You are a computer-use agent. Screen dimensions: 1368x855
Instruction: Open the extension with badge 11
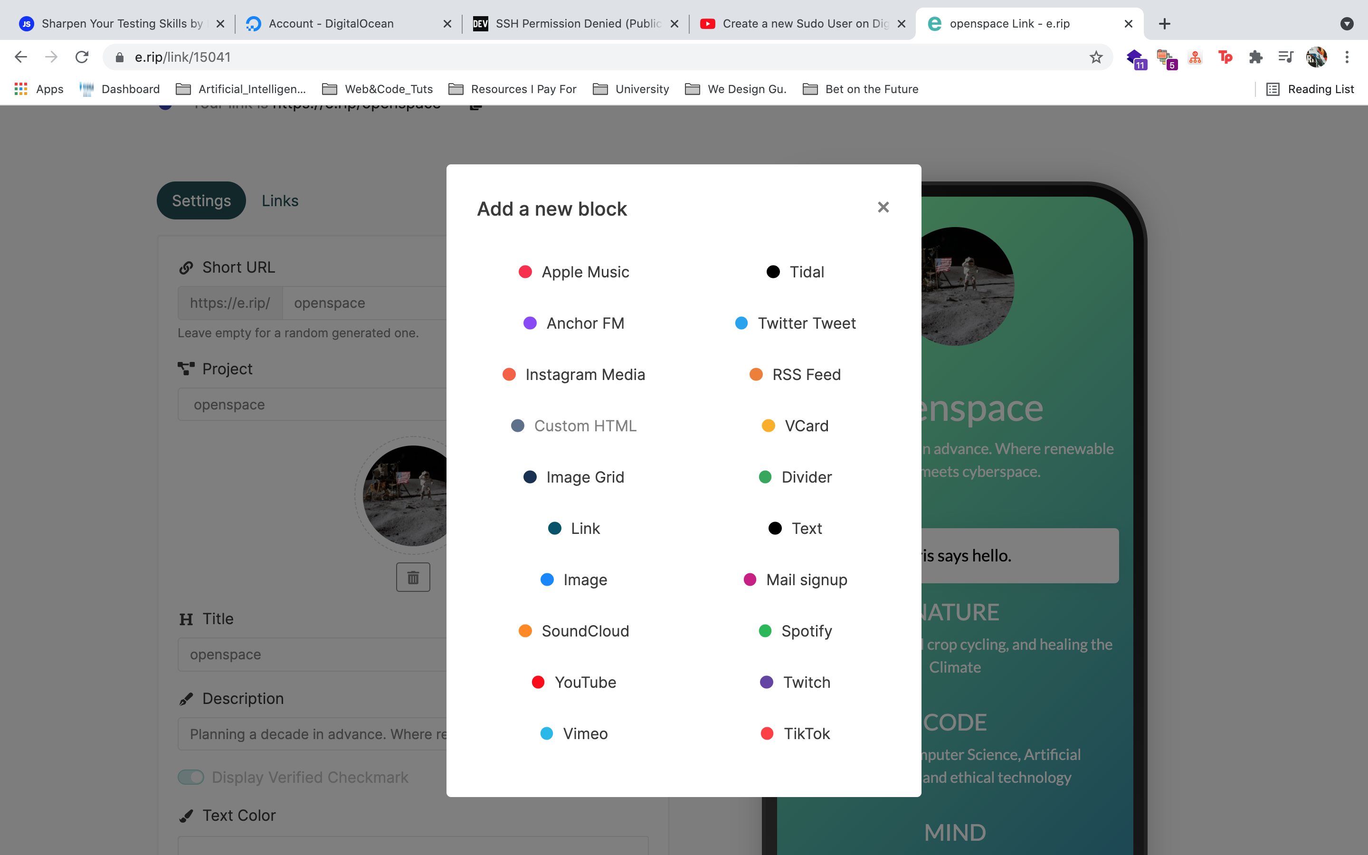[1136, 58]
